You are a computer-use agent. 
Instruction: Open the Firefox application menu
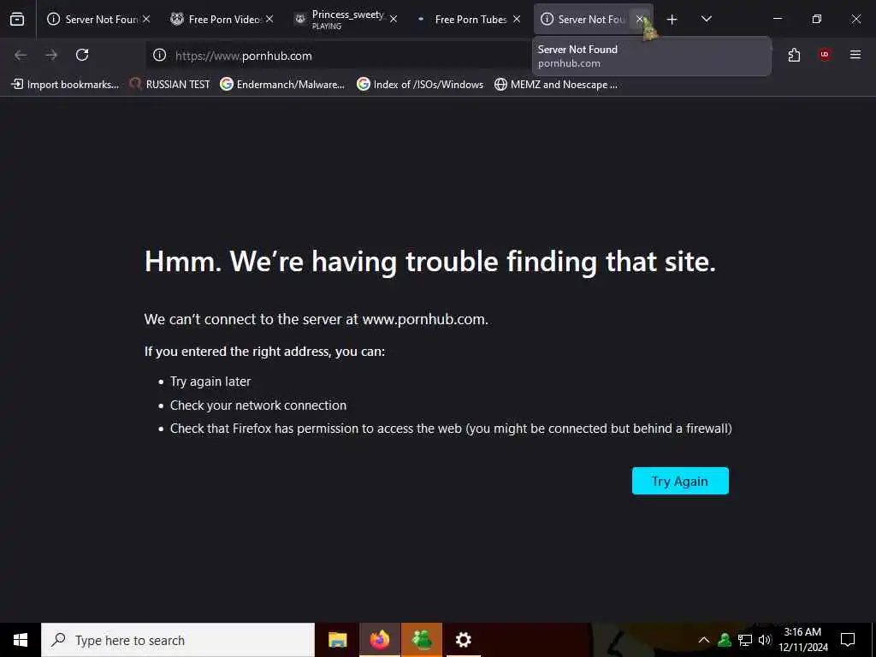click(855, 55)
